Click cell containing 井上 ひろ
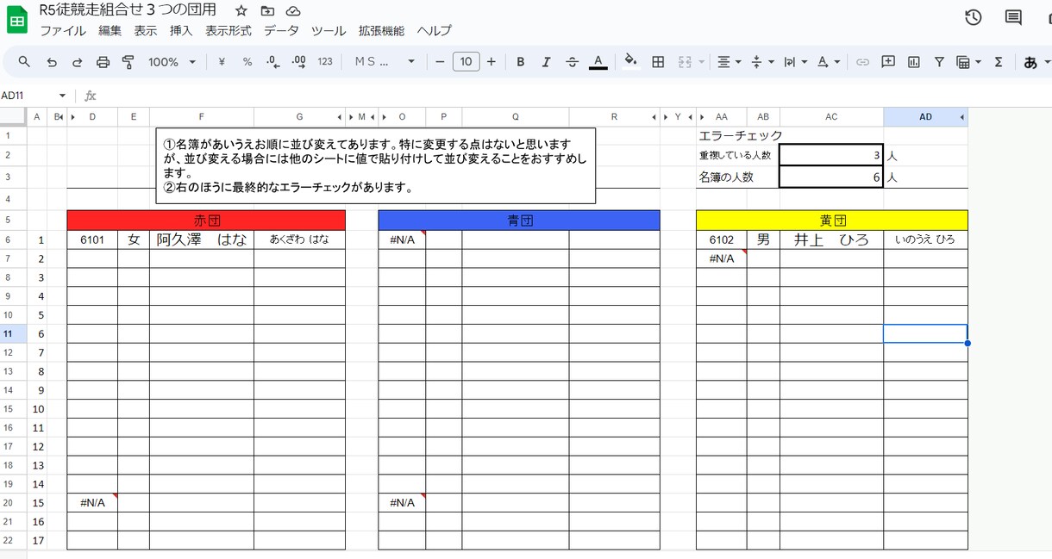Image resolution: width=1052 pixels, height=559 pixels. tap(831, 239)
